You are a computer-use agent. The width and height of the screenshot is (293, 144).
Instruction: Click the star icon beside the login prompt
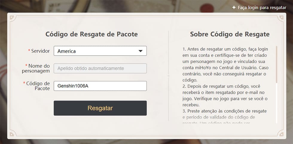pos(234,7)
